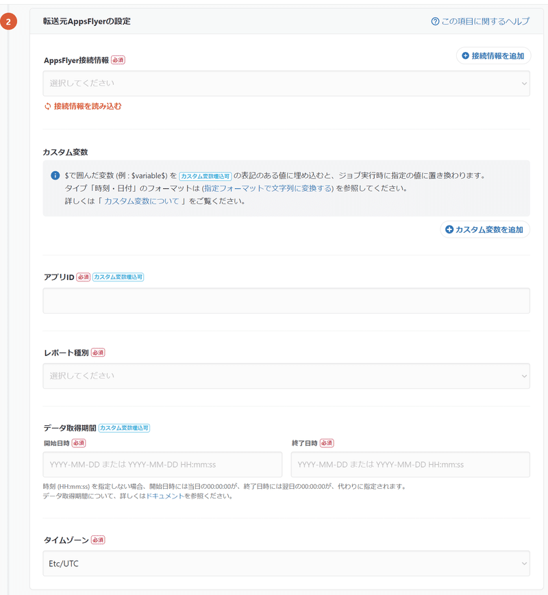Click 必須 badge beside レポート種別
Image resolution: width=548 pixels, height=595 pixels.
[98, 353]
